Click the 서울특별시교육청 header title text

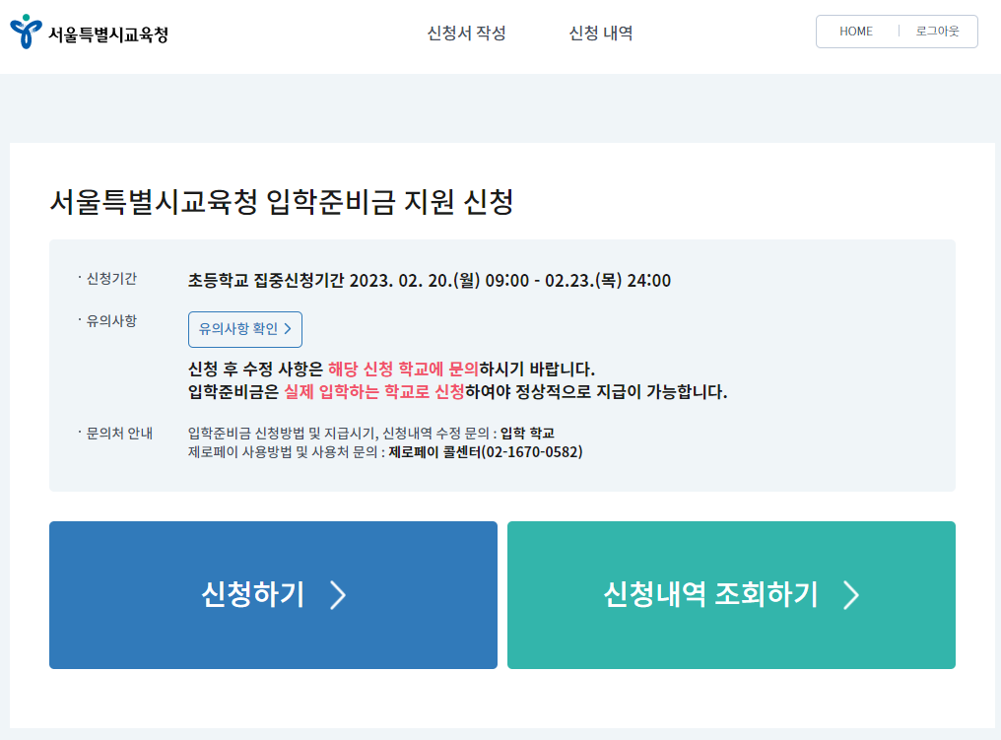pyautogui.click(x=108, y=34)
